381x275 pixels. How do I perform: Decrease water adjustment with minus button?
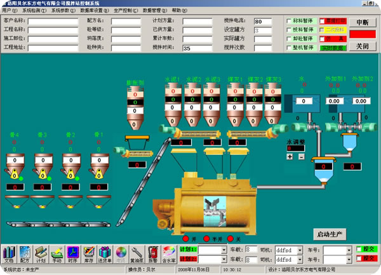click(x=301, y=157)
